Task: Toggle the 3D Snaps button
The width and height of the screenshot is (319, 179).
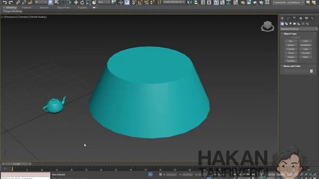Action: (x=134, y=2)
